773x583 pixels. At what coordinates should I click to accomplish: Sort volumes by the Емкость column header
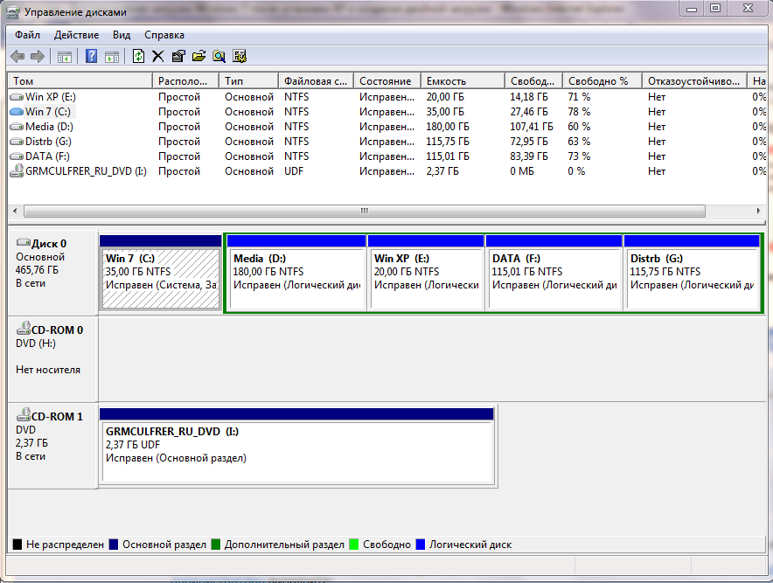point(462,80)
